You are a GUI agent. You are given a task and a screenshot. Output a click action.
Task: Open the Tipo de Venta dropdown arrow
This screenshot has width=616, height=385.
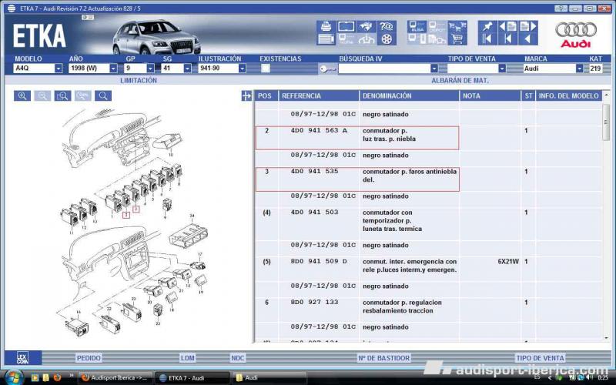502,69
